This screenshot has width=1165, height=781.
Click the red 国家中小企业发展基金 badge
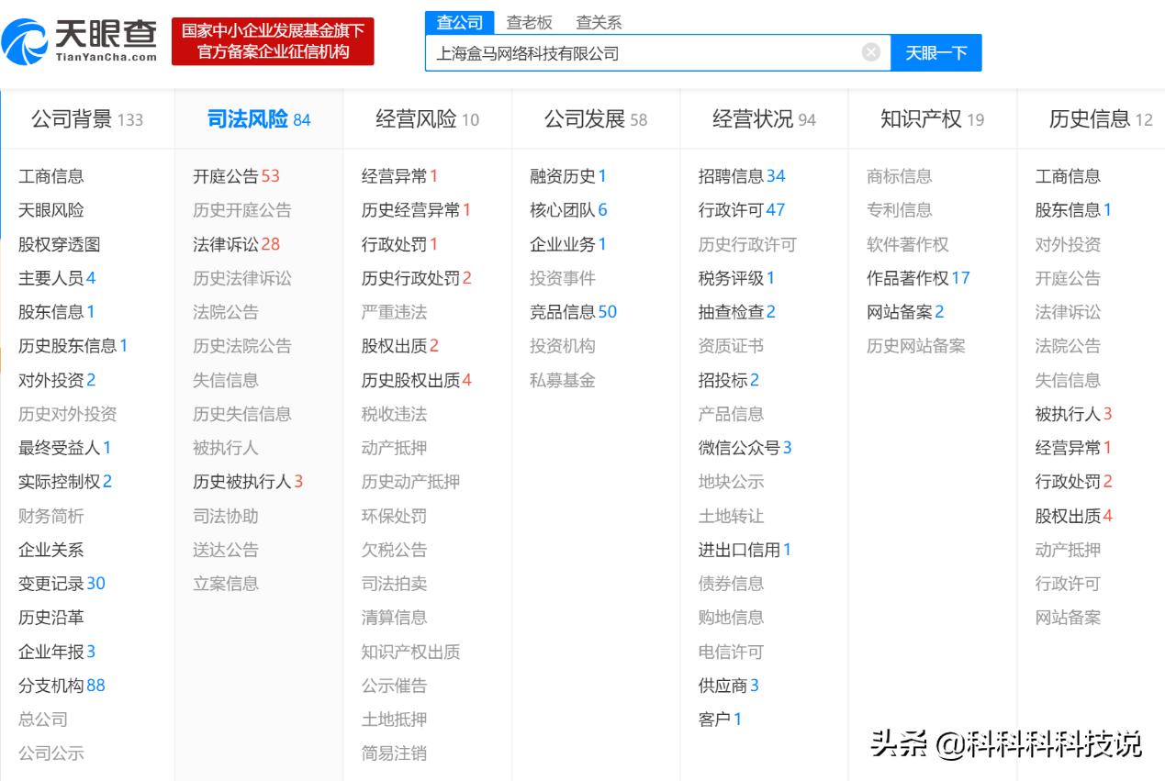pyautogui.click(x=271, y=40)
